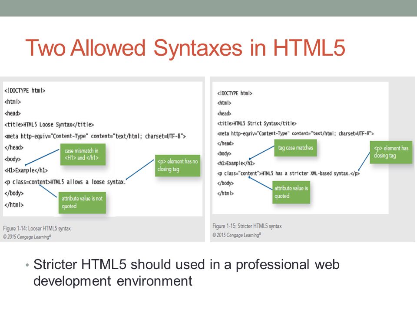Click the 'tag case matches' callout
This screenshot has width=417, height=313.
coord(295,148)
